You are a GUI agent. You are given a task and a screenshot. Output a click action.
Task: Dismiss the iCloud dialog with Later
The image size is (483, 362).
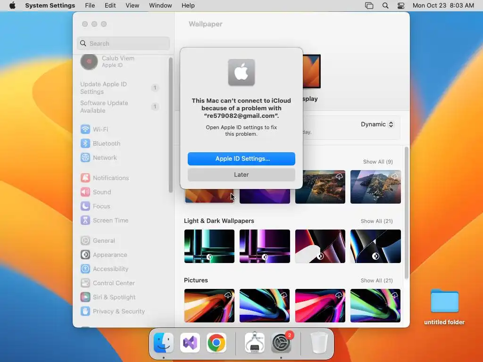(241, 175)
